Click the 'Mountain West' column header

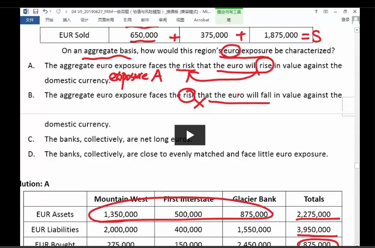pyautogui.click(x=121, y=199)
